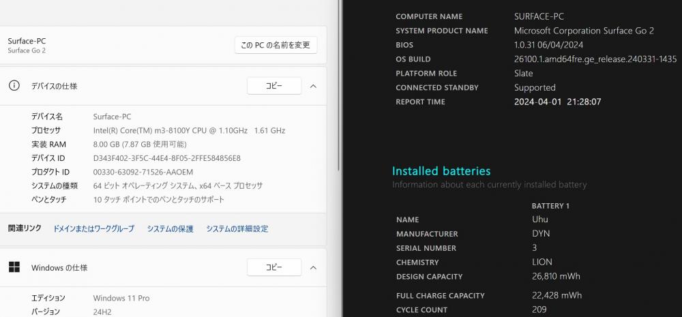
Task: Click the この PC の名前を変更 button
Action: (x=276, y=45)
